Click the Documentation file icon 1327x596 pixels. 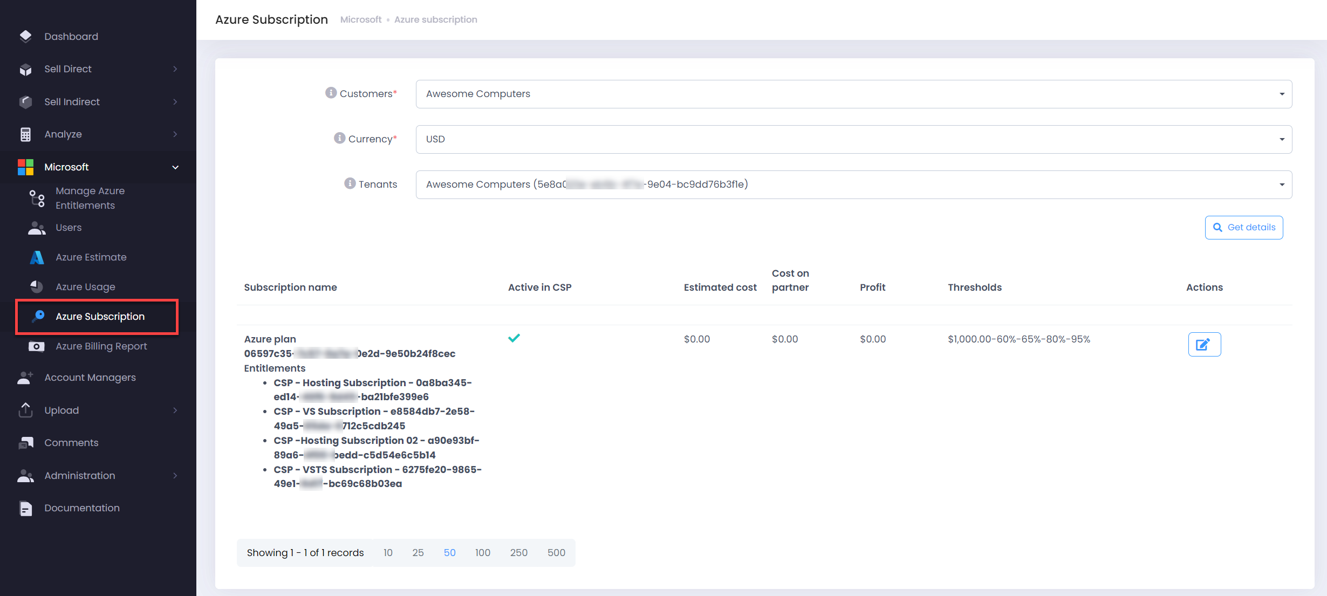[25, 509]
